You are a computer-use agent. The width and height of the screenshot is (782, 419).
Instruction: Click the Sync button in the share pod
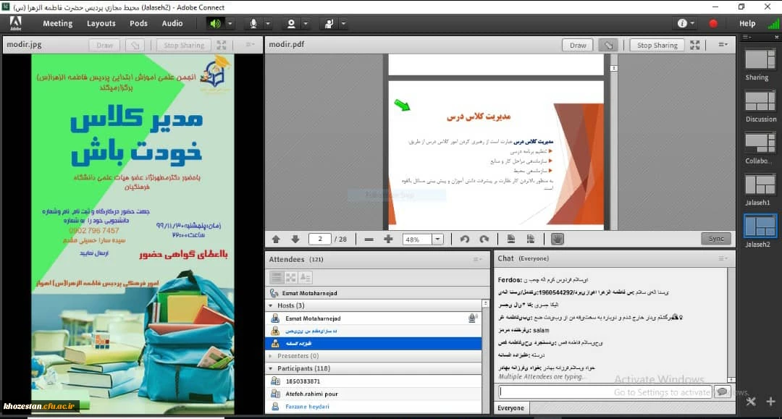(x=715, y=239)
